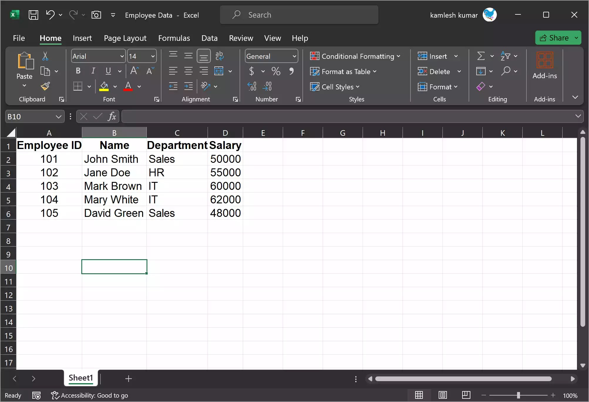Screen dimensions: 589x402
Task: Switch to the Formulas ribbon tab
Action: (x=174, y=38)
